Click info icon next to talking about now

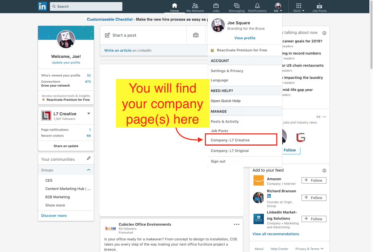click(324, 33)
